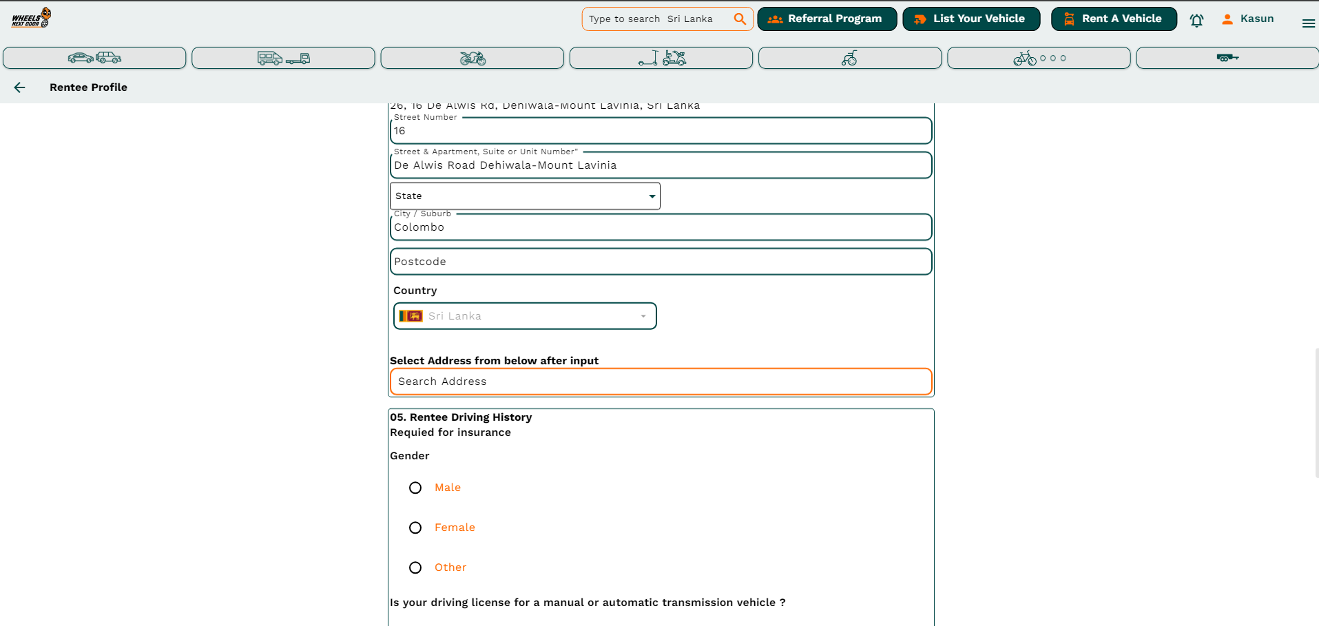Select the bicycle category

coord(1038,58)
